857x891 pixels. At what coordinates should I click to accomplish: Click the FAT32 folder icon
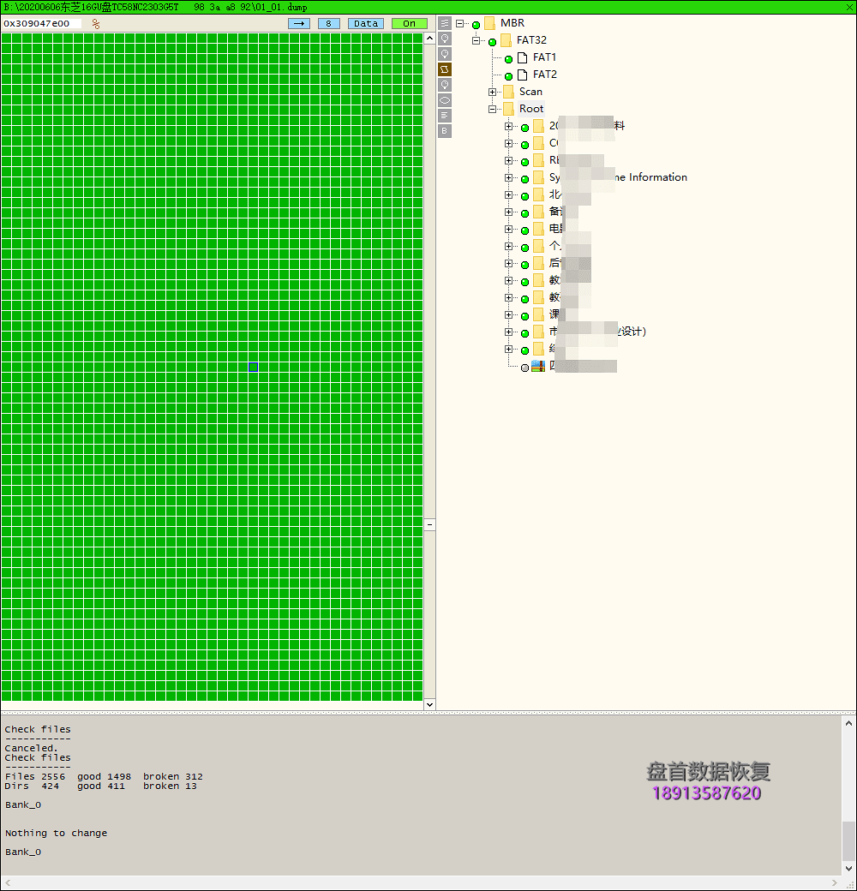(x=506, y=40)
